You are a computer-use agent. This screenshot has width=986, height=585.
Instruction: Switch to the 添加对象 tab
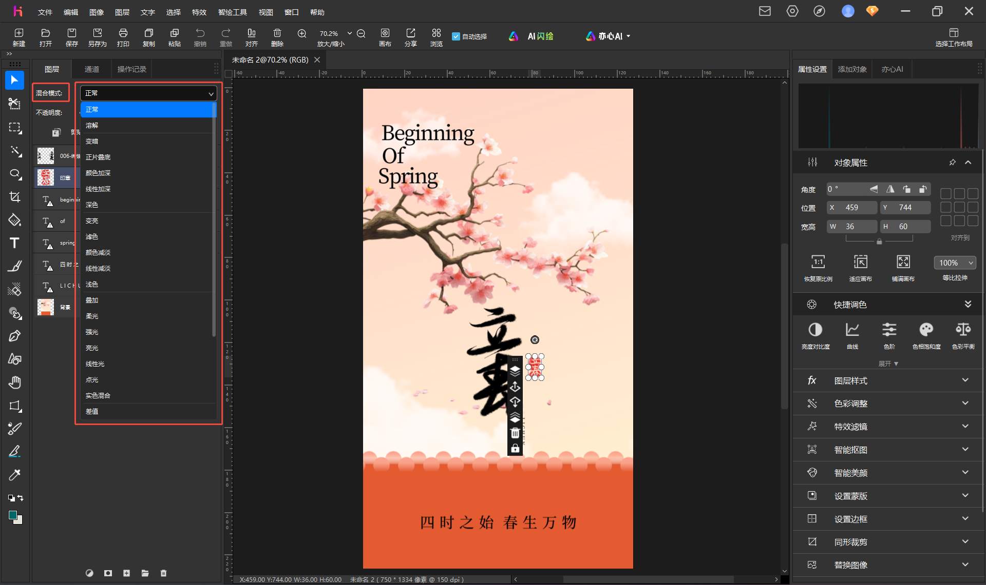[x=852, y=69]
